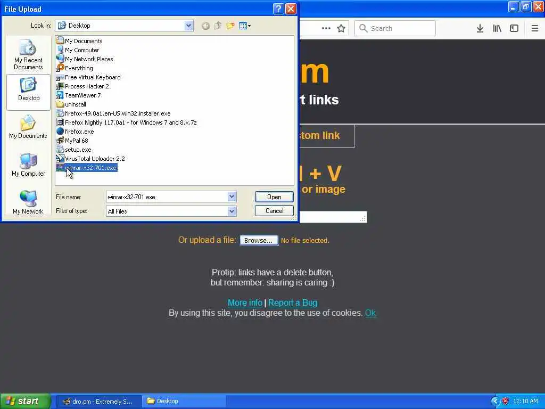The width and height of the screenshot is (545, 409).
Task: Toggle the Firefox sidebar icon
Action: 514,28
